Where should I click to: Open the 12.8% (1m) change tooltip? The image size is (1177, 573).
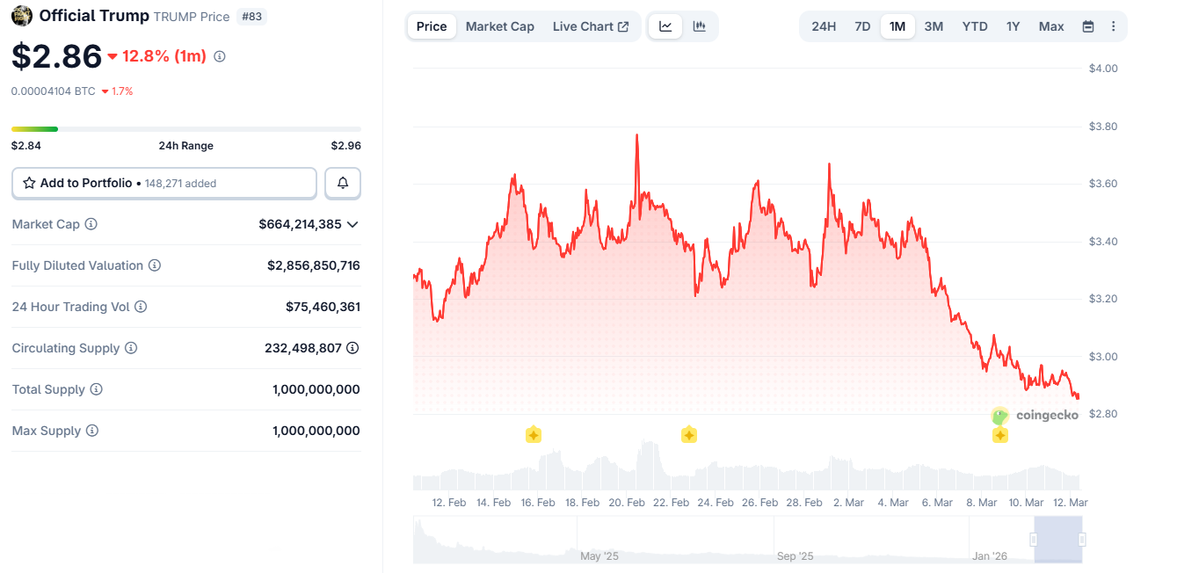(x=217, y=55)
